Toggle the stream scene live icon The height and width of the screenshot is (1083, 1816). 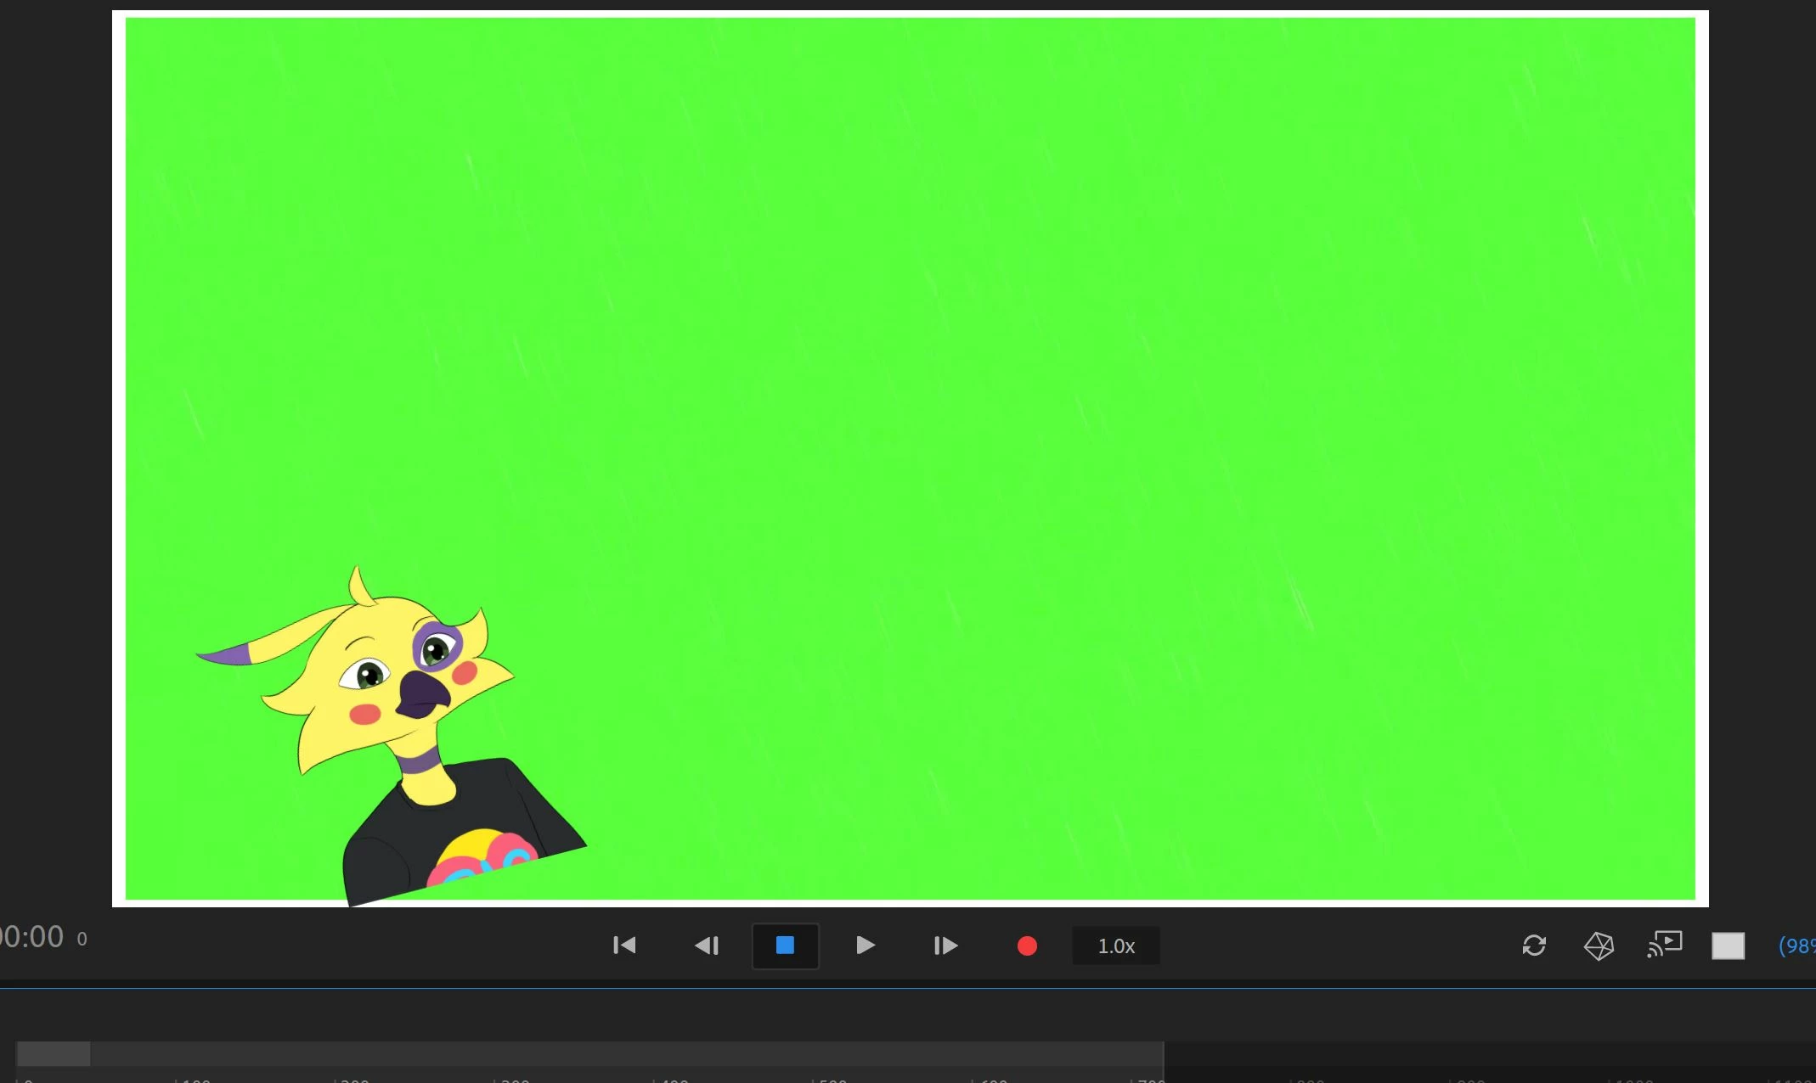[1664, 945]
